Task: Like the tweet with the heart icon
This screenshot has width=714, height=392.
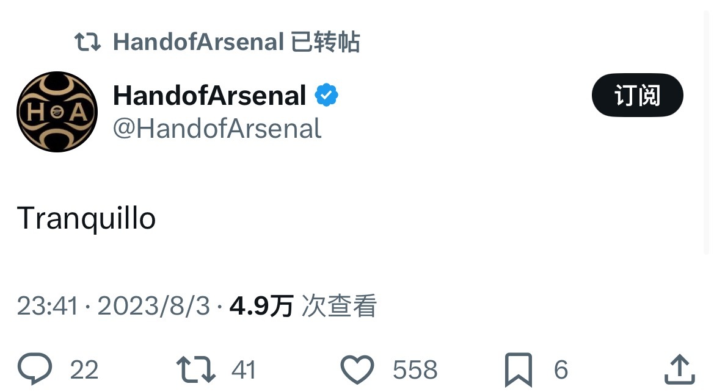Action: 357,369
